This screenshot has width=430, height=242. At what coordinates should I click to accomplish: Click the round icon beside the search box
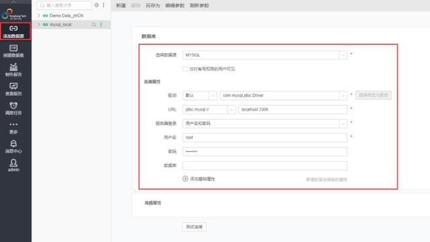(97, 5)
